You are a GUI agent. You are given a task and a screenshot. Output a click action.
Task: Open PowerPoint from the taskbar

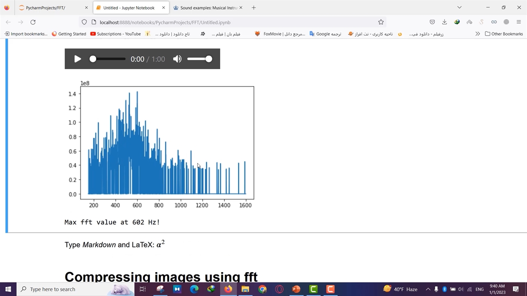click(x=296, y=289)
